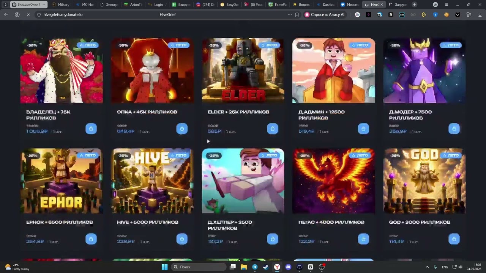Viewport: 486px width, 273px height.
Task: Click the -35% discount badge on ELDER card
Action: (x=214, y=45)
